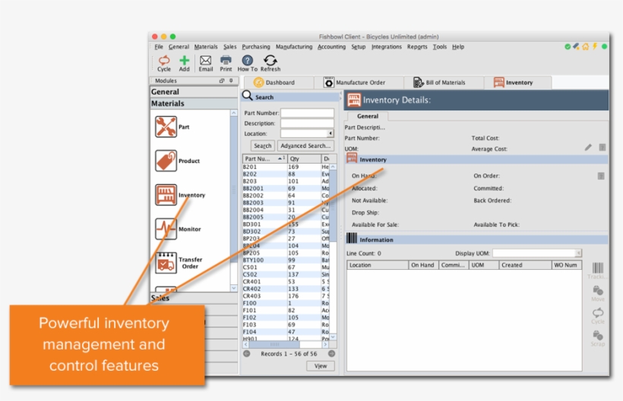623x401 pixels.
Task: Click the WO Num column header
Action: (x=567, y=265)
